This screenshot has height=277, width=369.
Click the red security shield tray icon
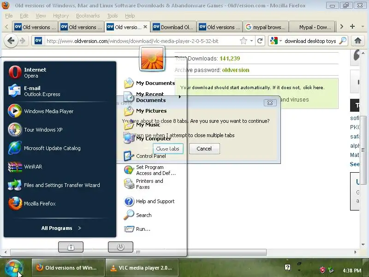tap(322, 270)
